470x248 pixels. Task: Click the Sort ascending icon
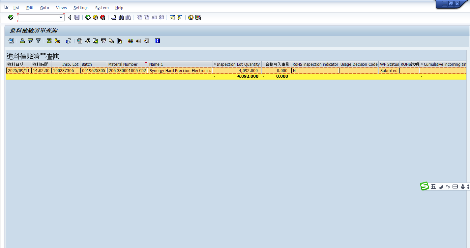(22, 41)
